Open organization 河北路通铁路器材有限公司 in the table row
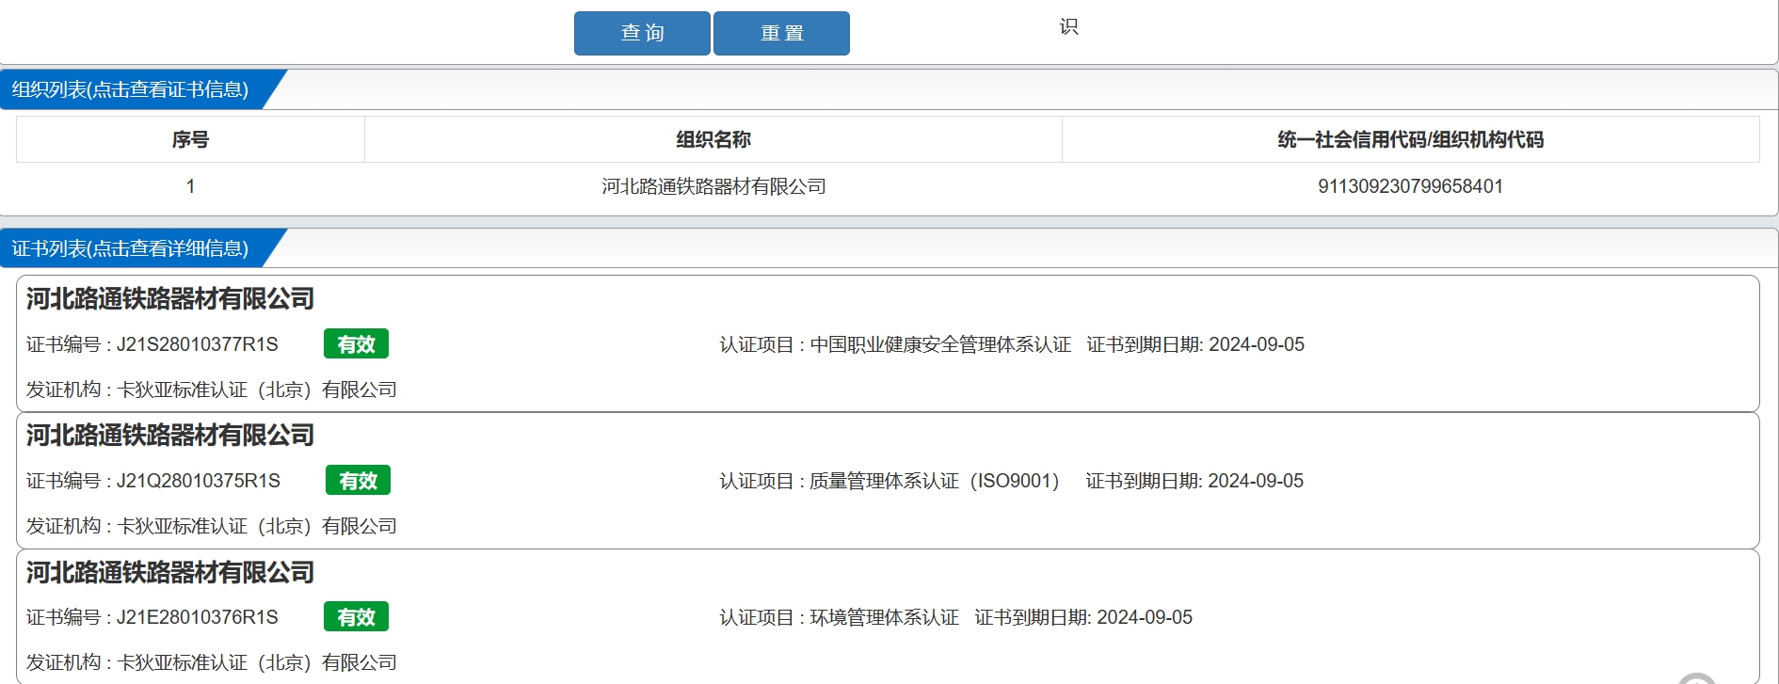Screen dimensions: 1779x684 [713, 186]
